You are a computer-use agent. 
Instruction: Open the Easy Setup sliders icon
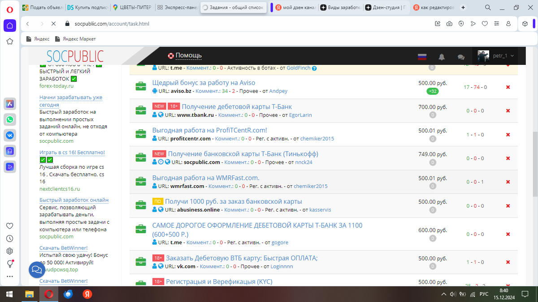[x=496, y=24]
